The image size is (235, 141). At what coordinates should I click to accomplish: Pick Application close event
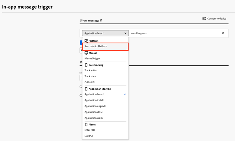click(105, 112)
